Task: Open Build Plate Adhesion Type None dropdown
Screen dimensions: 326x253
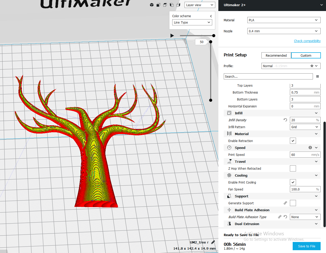Action: tap(305, 217)
